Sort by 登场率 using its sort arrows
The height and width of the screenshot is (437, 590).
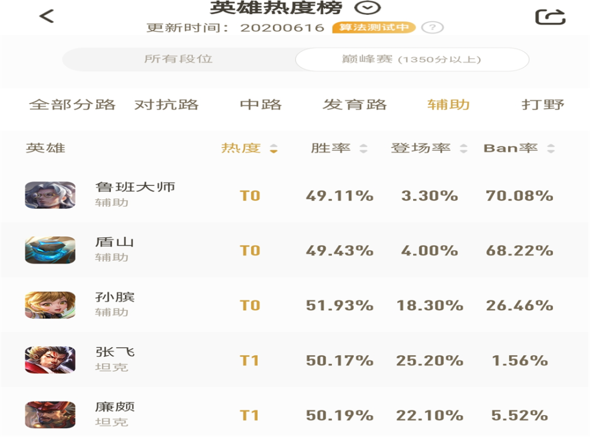click(464, 149)
